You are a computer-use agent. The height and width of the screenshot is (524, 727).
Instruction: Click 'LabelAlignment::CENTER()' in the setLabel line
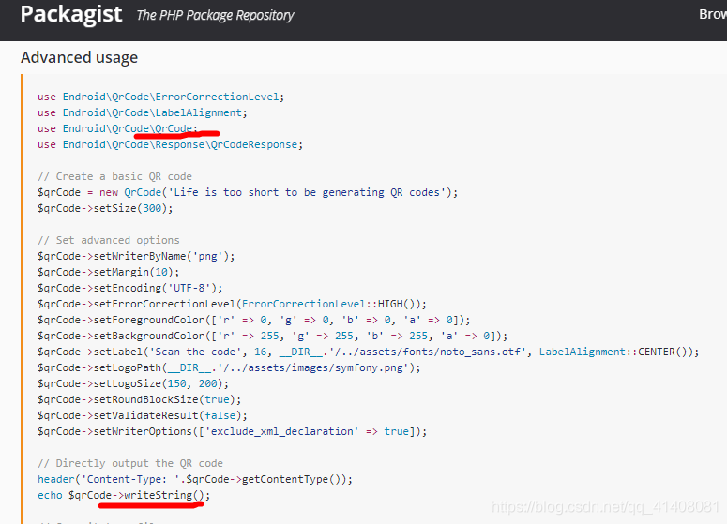613,352
